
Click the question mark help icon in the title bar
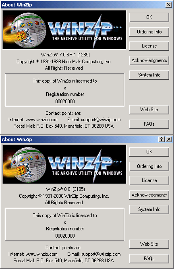pos(162,139)
